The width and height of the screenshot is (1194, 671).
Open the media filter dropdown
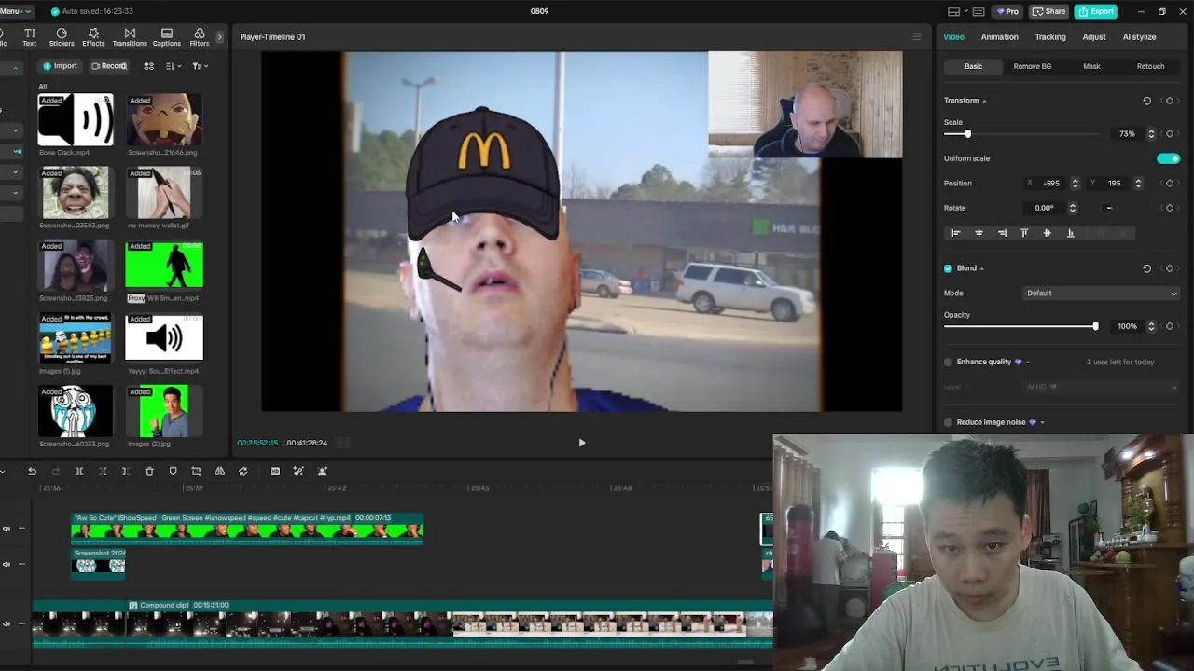(199, 66)
